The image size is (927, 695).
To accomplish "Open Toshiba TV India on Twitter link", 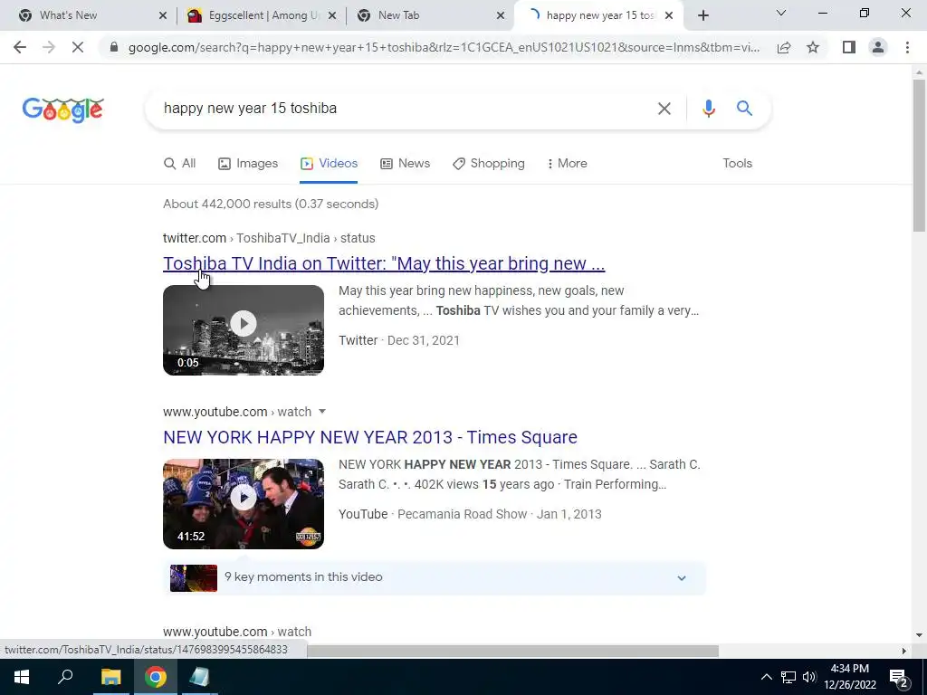I will tap(384, 263).
